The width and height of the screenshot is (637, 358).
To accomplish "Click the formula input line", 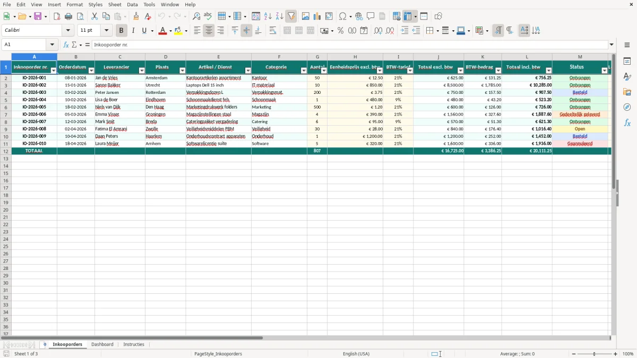I will point(350,45).
